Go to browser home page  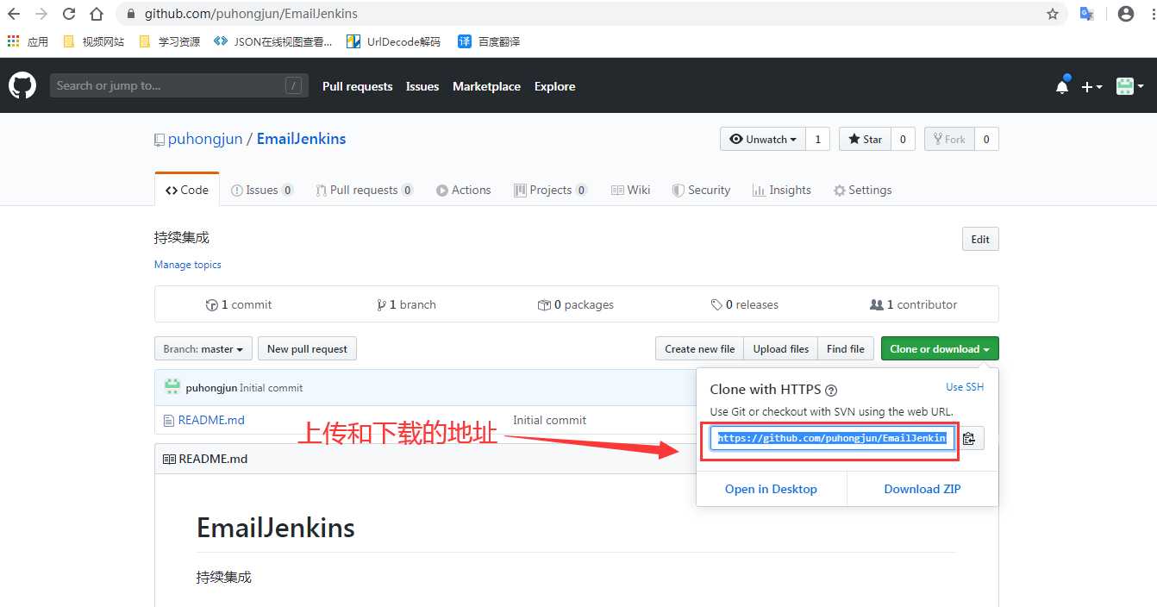97,14
